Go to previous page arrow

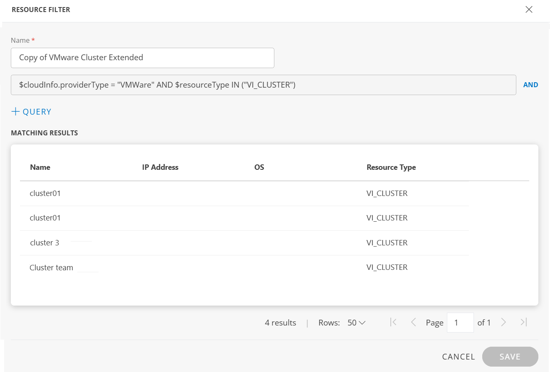point(413,322)
